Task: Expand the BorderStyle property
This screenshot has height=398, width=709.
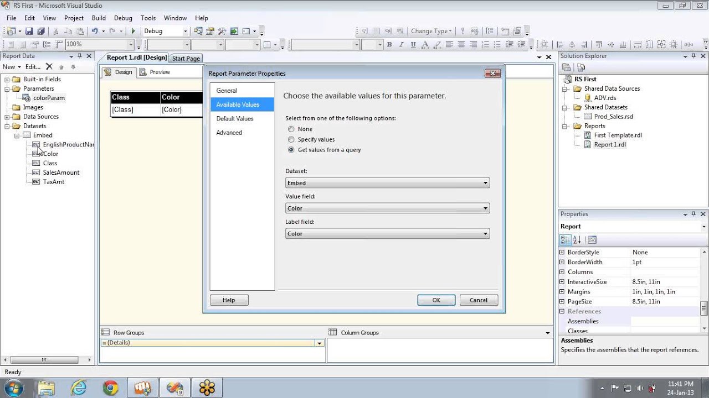Action: 562,252
